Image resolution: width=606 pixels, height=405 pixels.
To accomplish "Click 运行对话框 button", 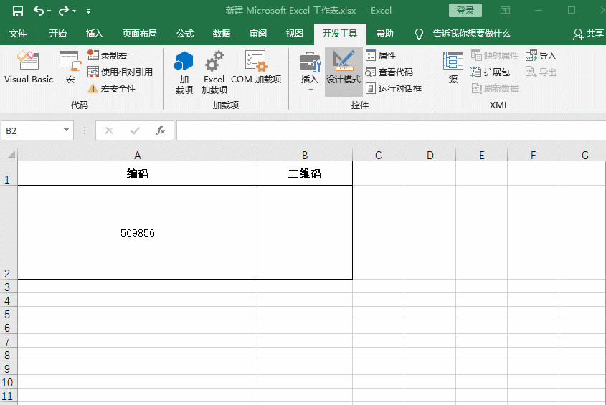I will click(394, 88).
